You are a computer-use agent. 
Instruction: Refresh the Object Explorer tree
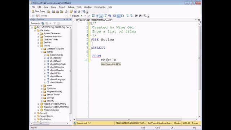click(x=58, y=23)
